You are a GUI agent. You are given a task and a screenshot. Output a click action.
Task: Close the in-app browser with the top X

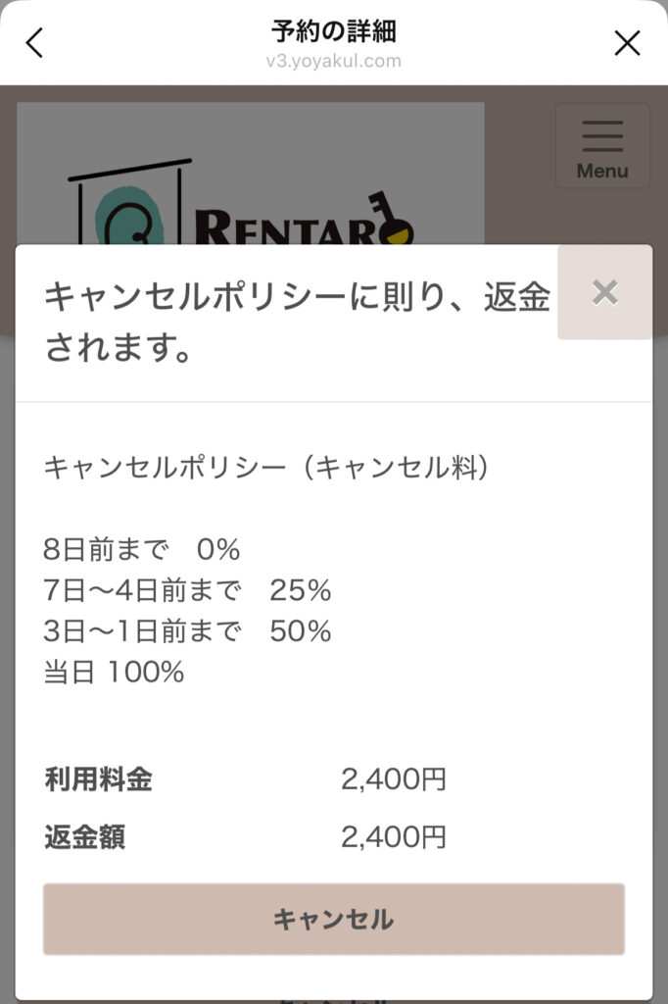tap(627, 43)
